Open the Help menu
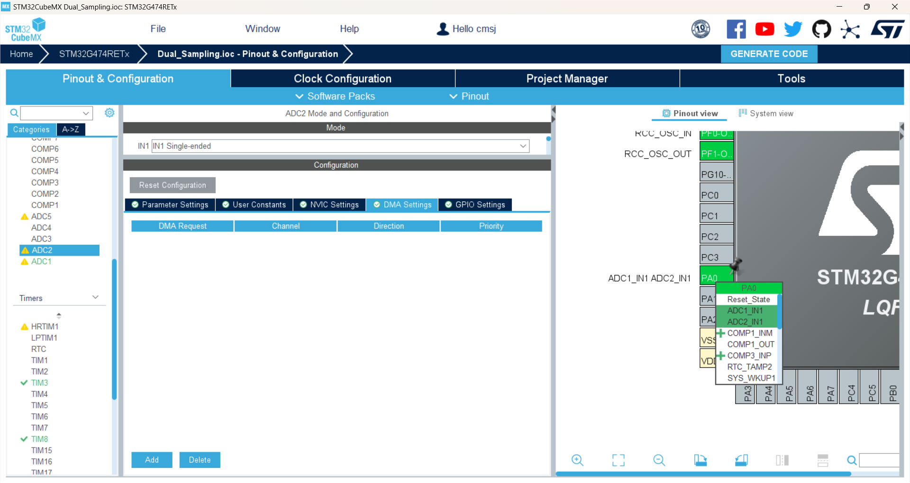This screenshot has height=483, width=910. tap(349, 29)
